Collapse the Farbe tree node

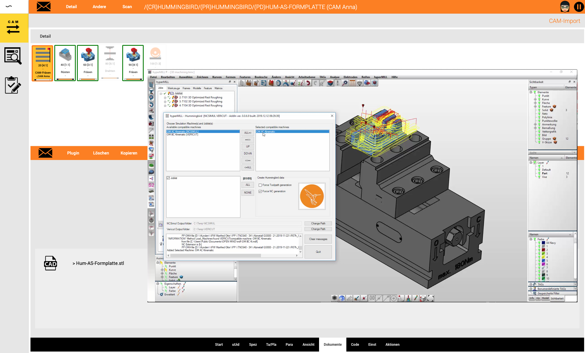point(531,239)
